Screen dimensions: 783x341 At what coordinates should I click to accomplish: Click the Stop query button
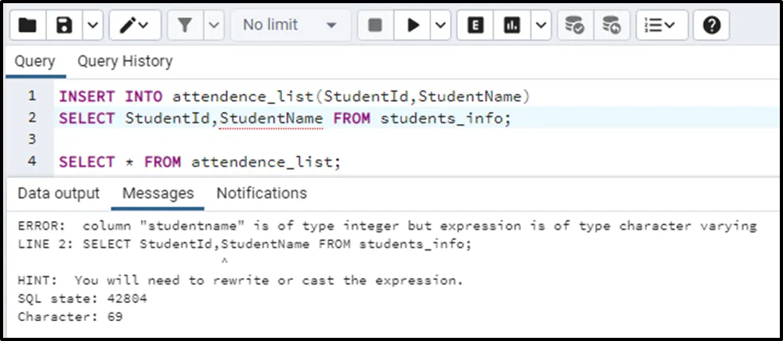(375, 25)
